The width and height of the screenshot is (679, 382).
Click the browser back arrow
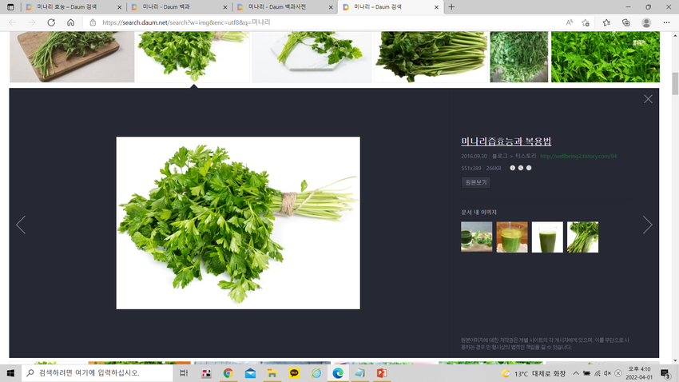coord(13,22)
